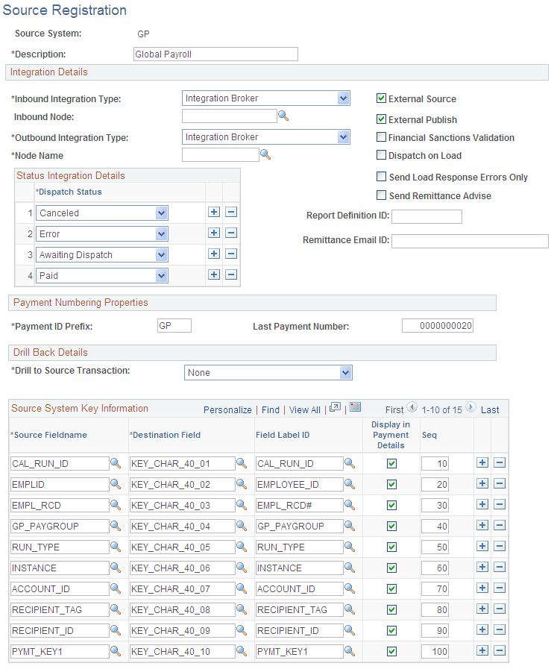Open the Drill to Source Transaction dropdown

[x=345, y=372]
